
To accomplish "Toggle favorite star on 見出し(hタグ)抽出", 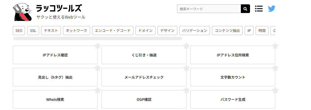I will [x=97, y=68].
